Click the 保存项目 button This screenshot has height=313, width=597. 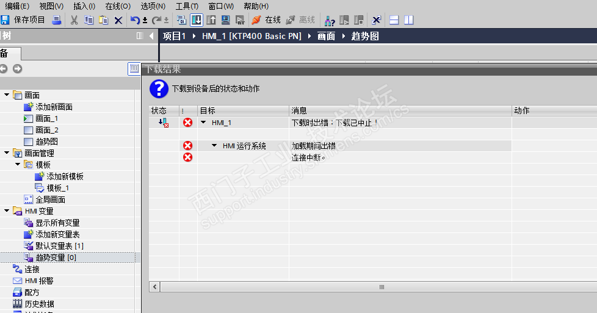[29, 20]
